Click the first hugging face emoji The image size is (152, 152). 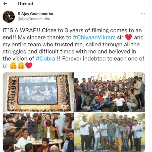pos(13,66)
